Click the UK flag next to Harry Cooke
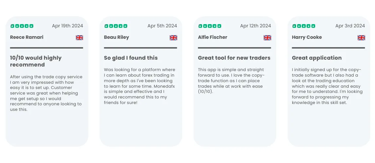This screenshot has width=375, height=163. click(x=361, y=37)
